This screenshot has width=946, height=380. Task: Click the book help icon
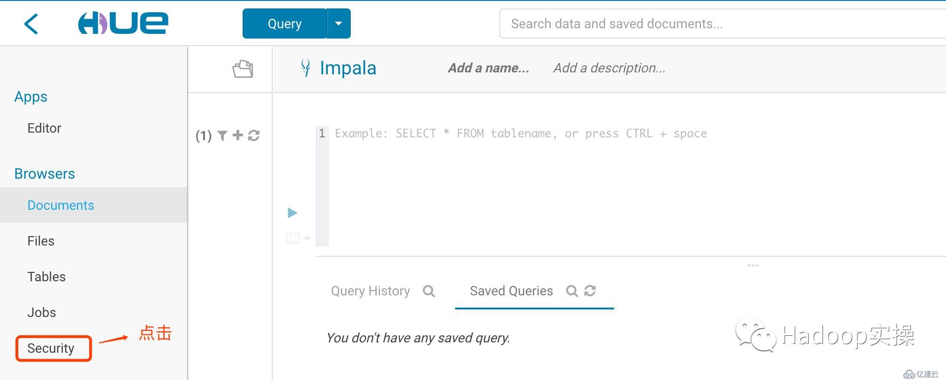pos(292,238)
